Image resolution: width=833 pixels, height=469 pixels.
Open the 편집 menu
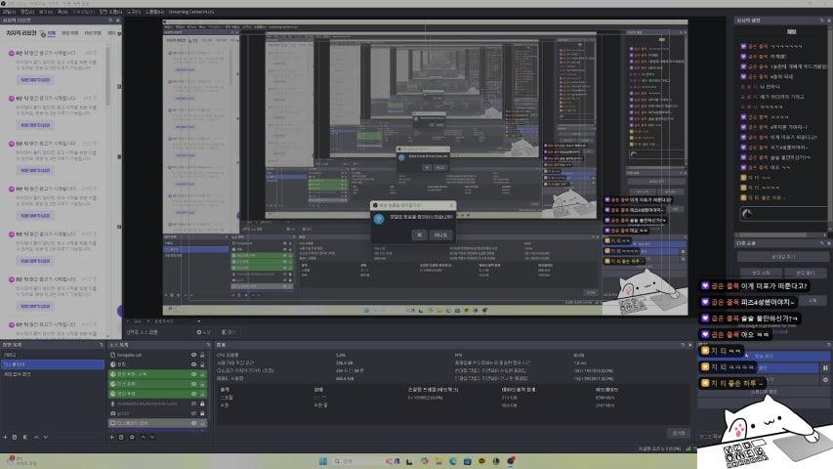pyautogui.click(x=27, y=12)
